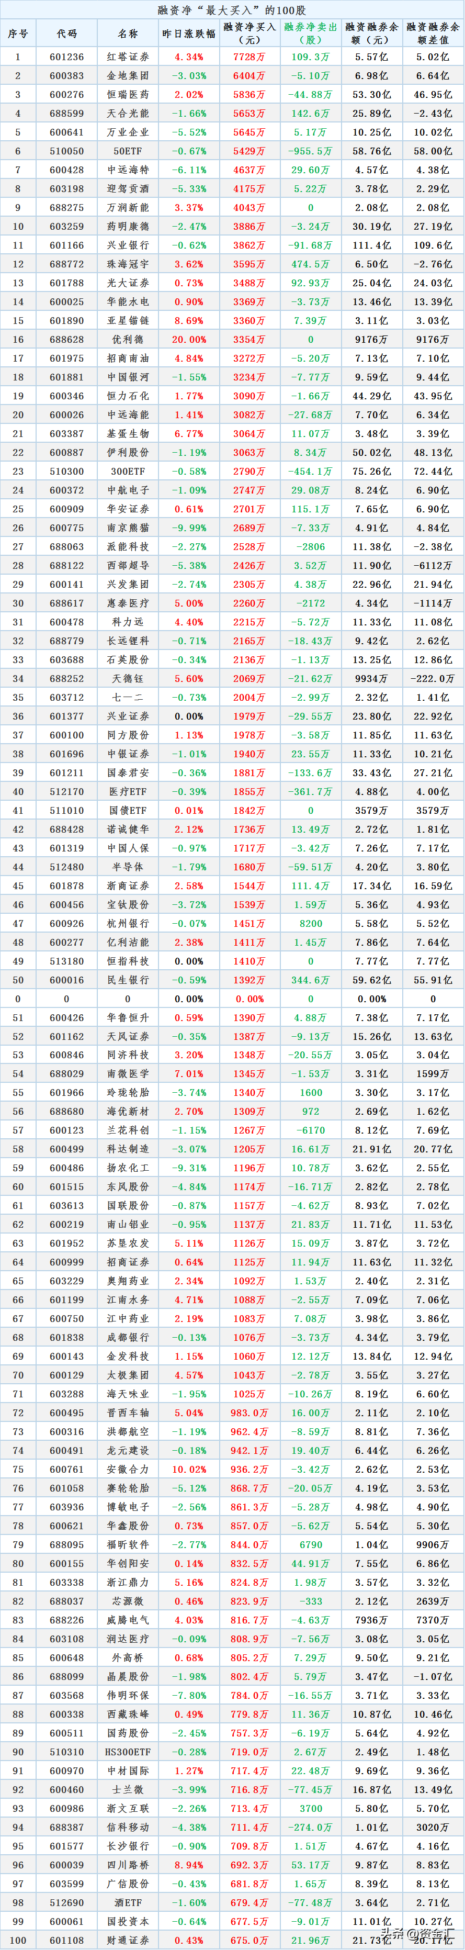Click the '医疗ETF' name cell
This screenshot has width=465, height=1950.
pos(128,791)
